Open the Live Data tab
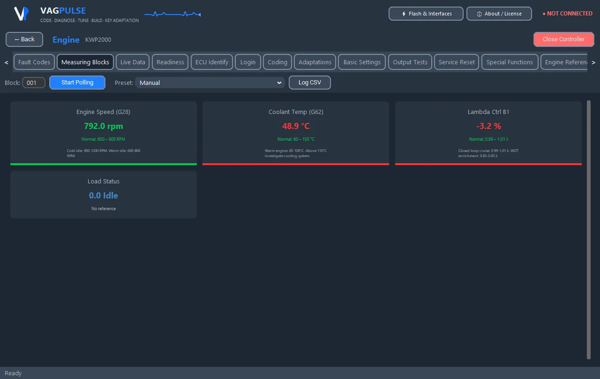 point(133,62)
